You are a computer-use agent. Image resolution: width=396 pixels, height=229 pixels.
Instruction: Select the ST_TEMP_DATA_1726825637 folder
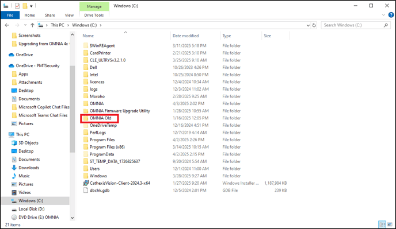coord(115,161)
